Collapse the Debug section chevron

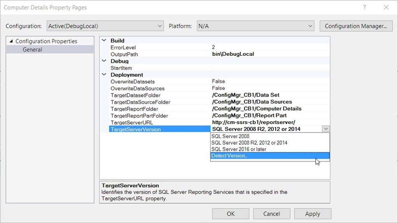point(104,61)
